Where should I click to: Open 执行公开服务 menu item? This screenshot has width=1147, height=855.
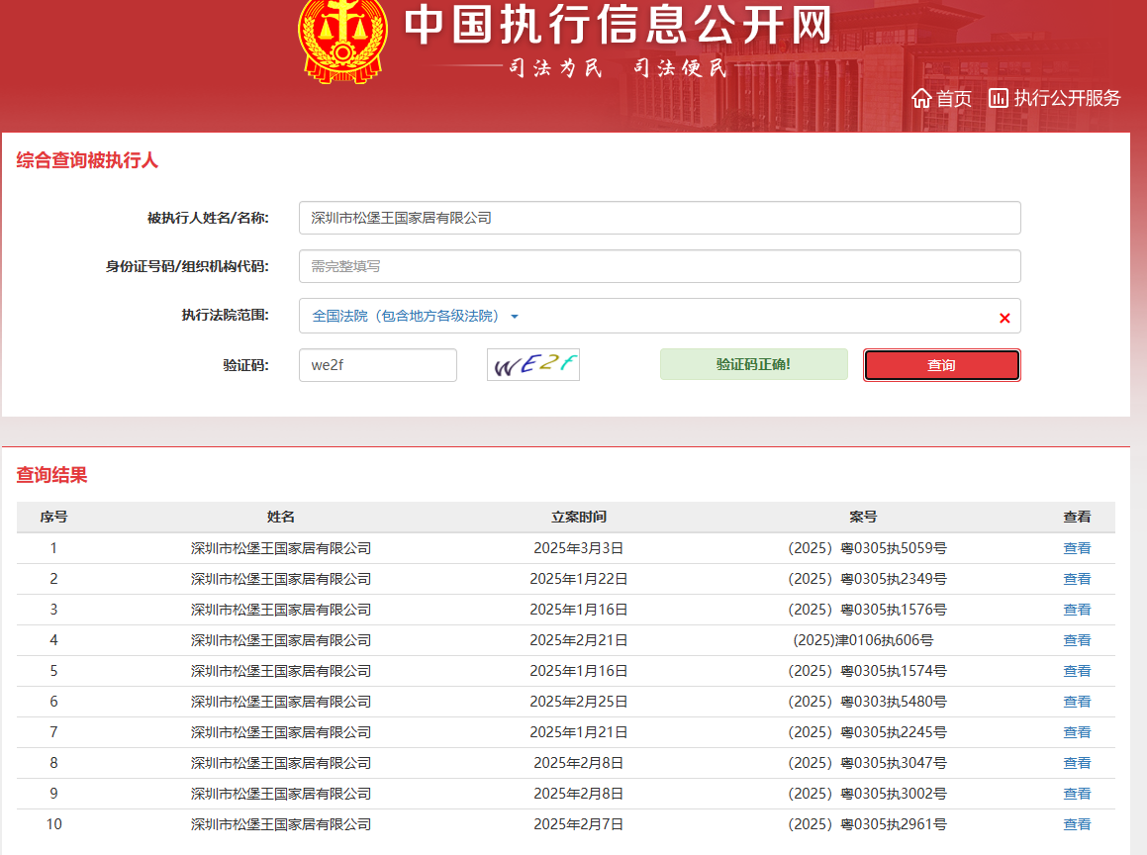pyautogui.click(x=1067, y=98)
